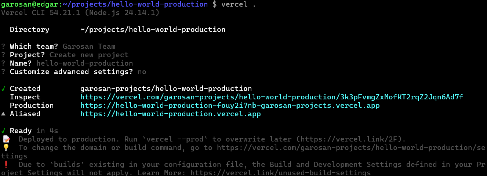Open the Production vercel.app deployment URL
Viewport: 487px width, 176px height.
tap(230, 106)
